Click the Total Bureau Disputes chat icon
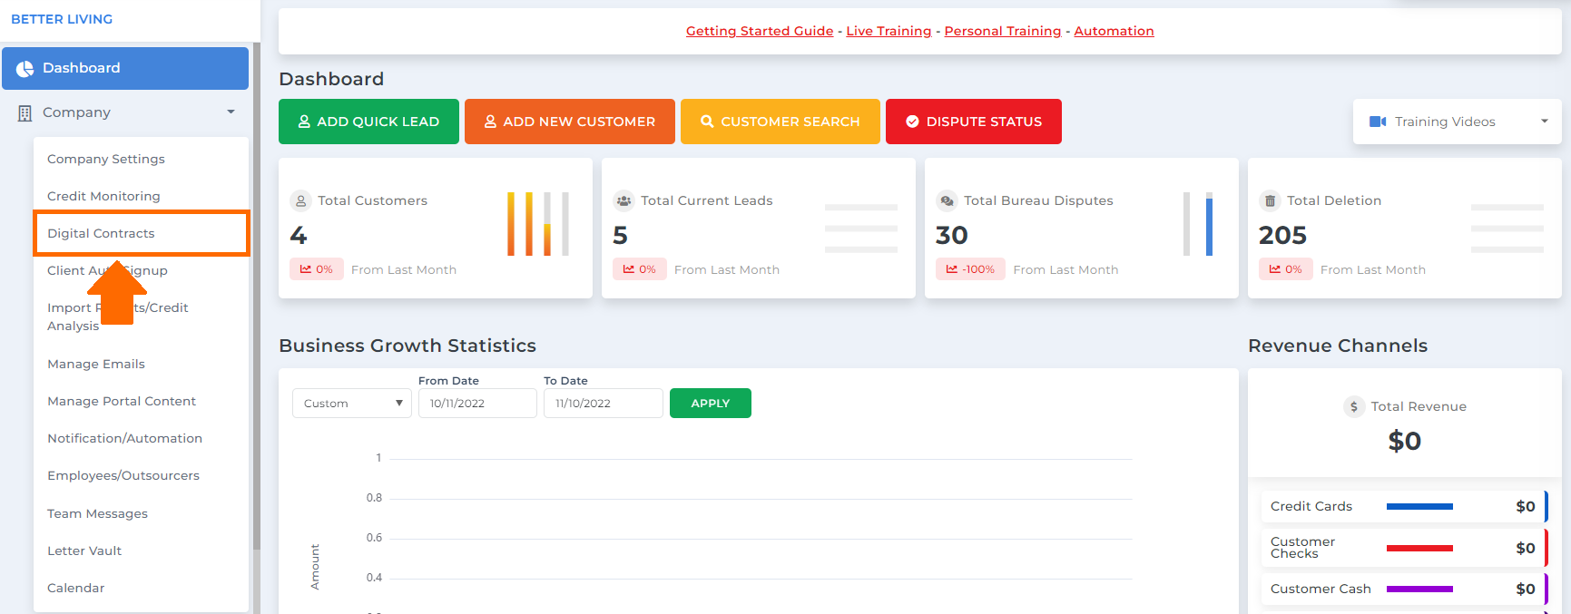The image size is (1571, 614). click(x=947, y=201)
